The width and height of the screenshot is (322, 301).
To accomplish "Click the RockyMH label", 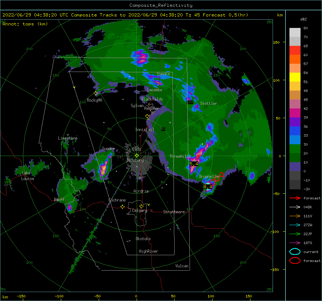I will coord(94,100).
